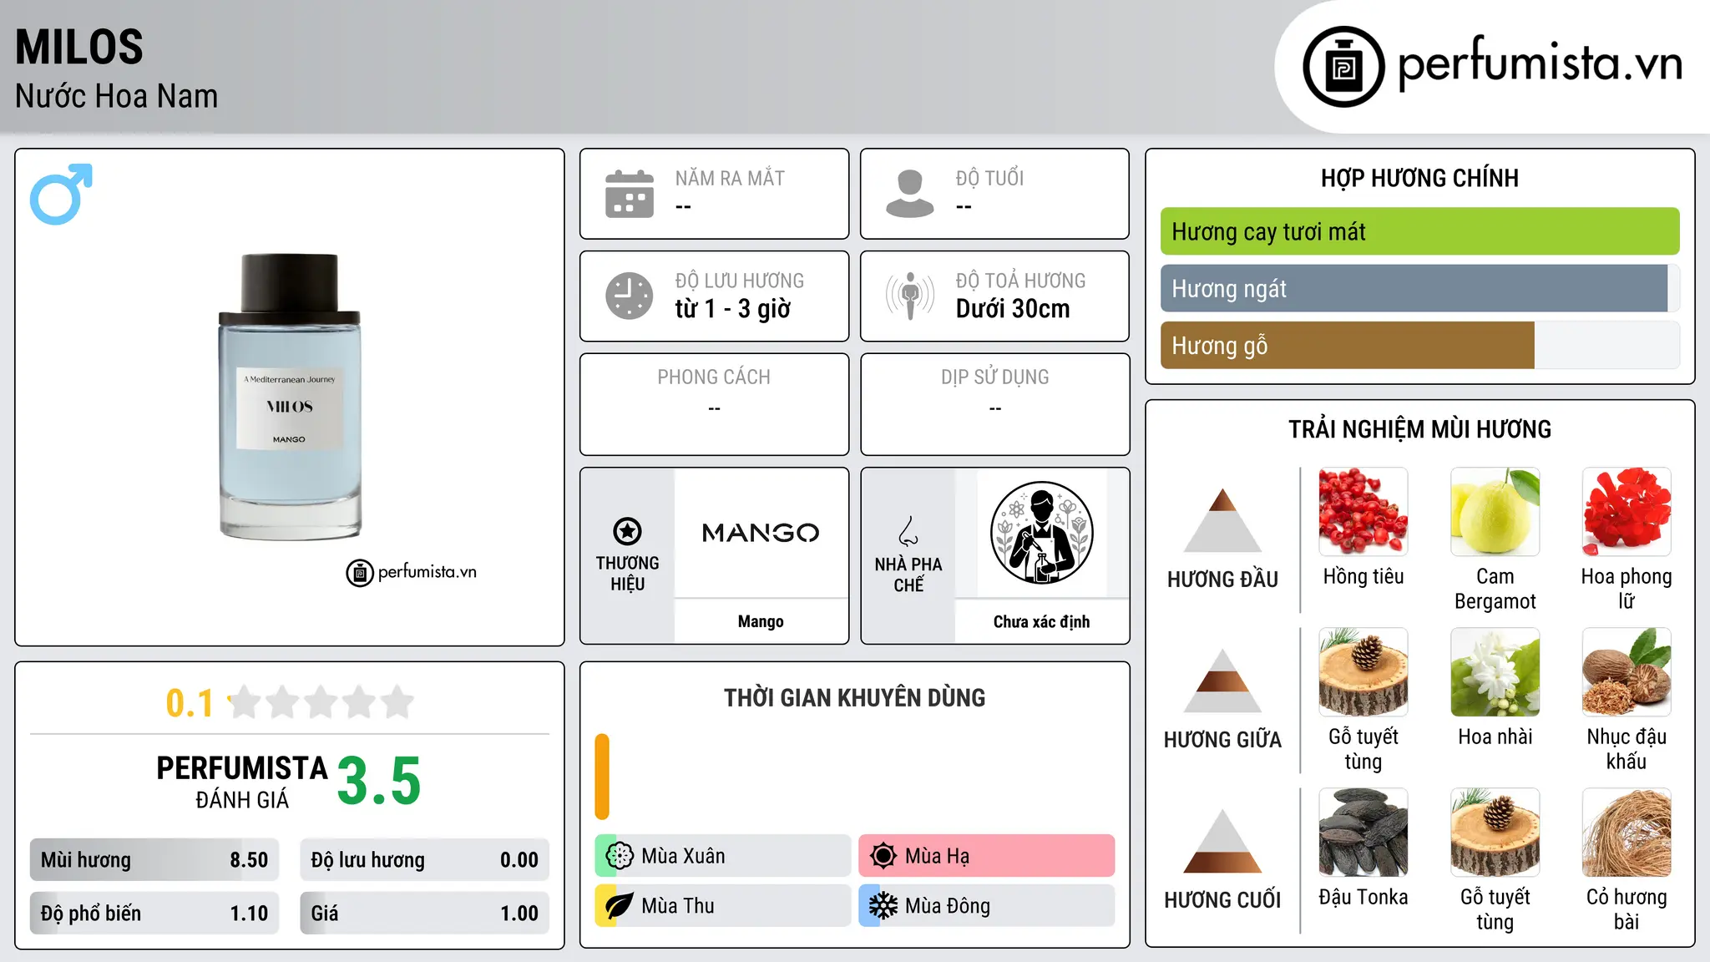Image resolution: width=1710 pixels, height=962 pixels.
Task: Select the Mùa Xuân season bar
Action: pos(723,856)
